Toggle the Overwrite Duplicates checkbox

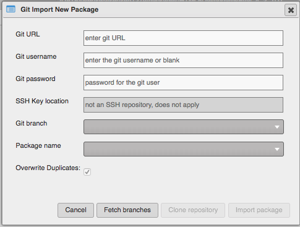point(87,172)
